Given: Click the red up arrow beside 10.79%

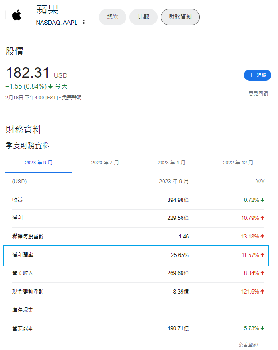Looking at the screenshot, I should (263, 218).
